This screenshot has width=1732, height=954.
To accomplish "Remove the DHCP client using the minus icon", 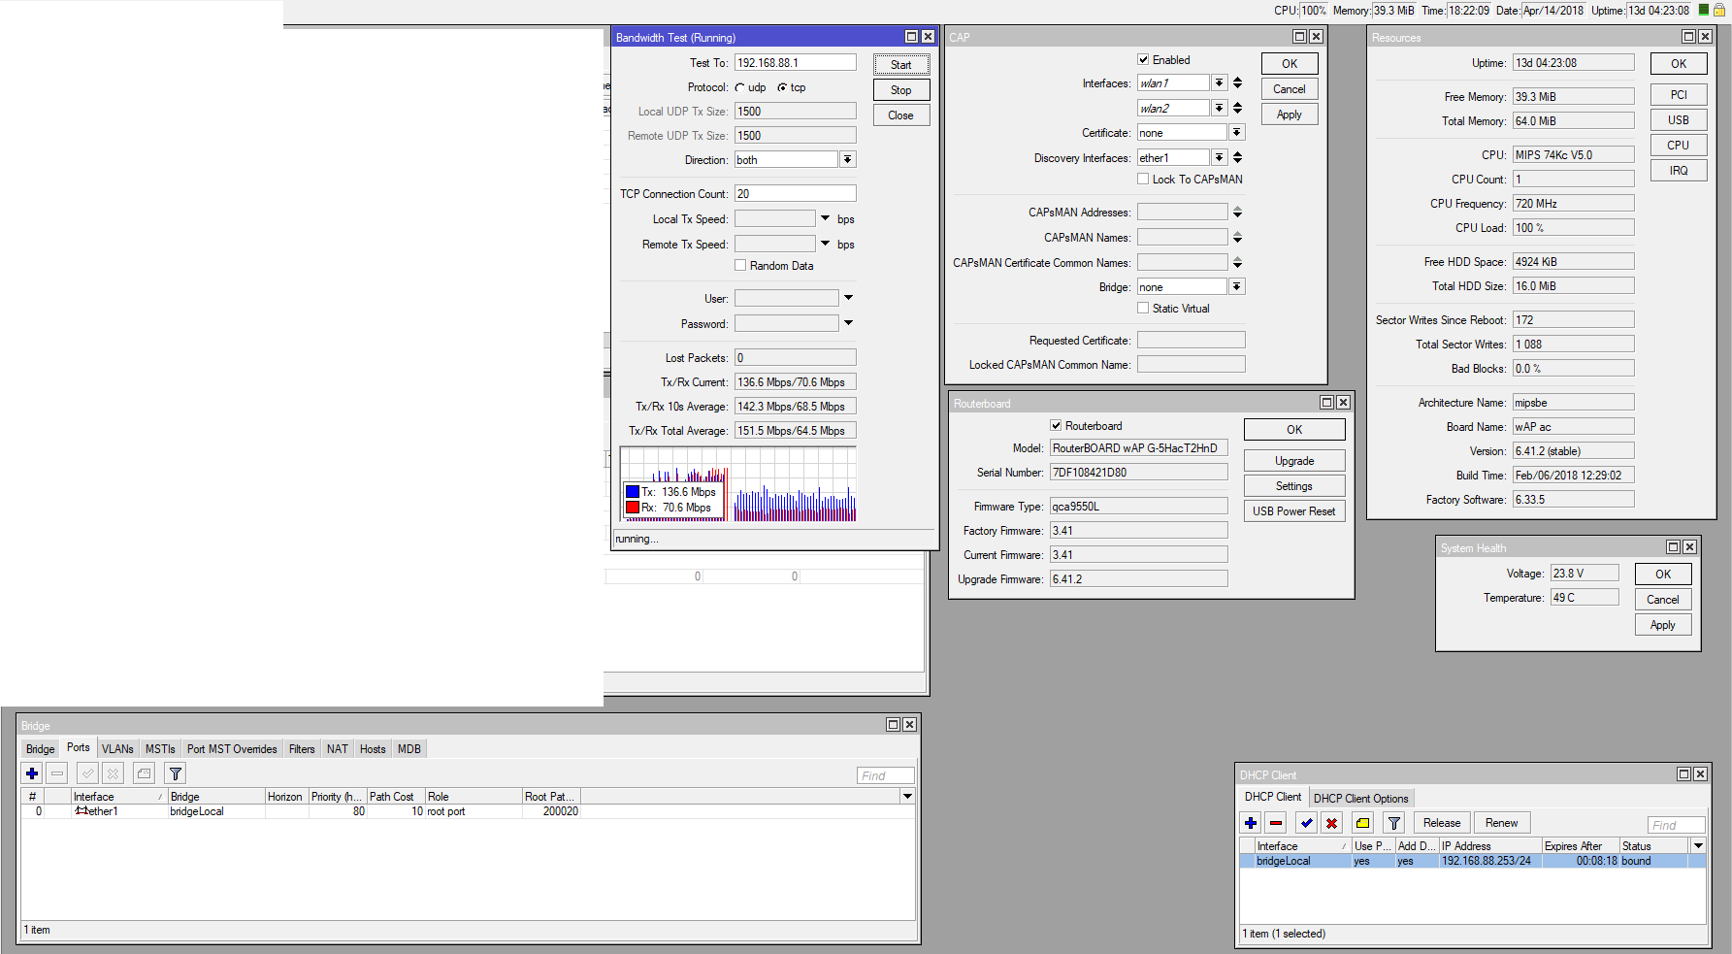I will coord(1276,822).
